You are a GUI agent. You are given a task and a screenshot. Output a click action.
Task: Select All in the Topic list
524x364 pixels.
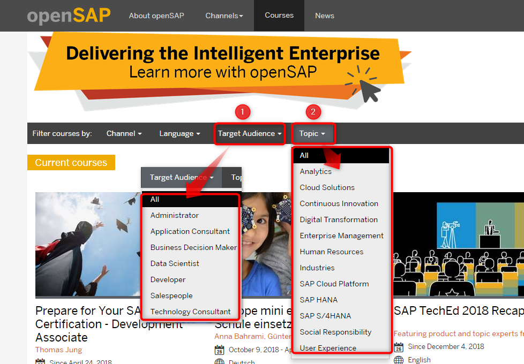coord(341,155)
